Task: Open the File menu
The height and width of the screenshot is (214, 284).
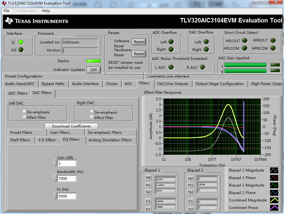Action: tap(6, 11)
